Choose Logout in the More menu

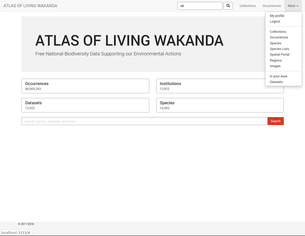[x=275, y=22]
